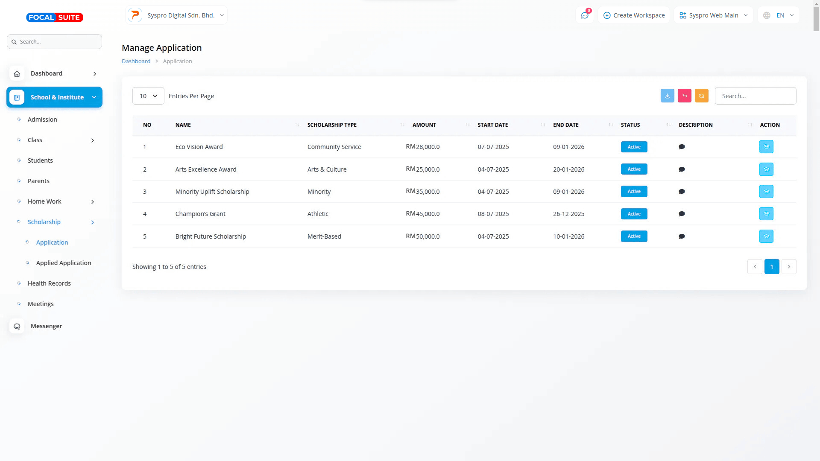Click the Messenger sidebar icon
Viewport: 820px width, 461px height.
17,326
